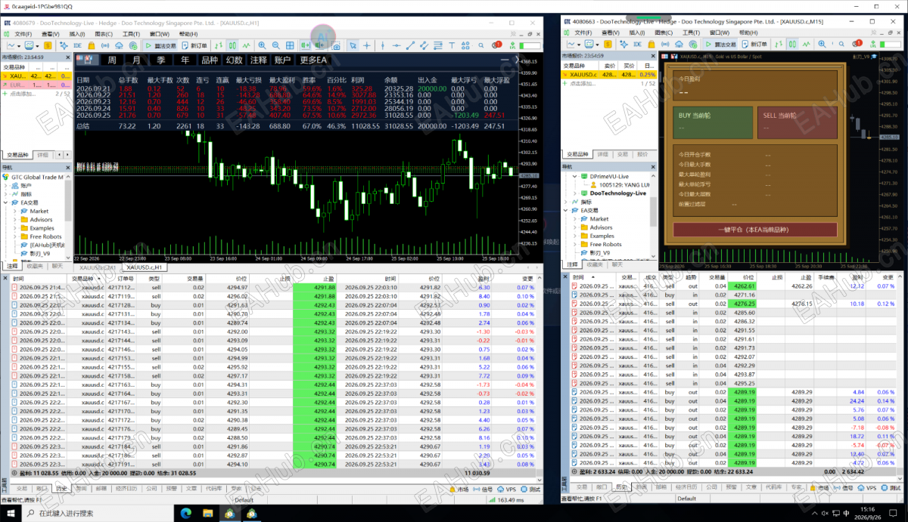908x522 pixels.
Task: Expand the 账户 node in left navigator
Action: (x=7, y=186)
